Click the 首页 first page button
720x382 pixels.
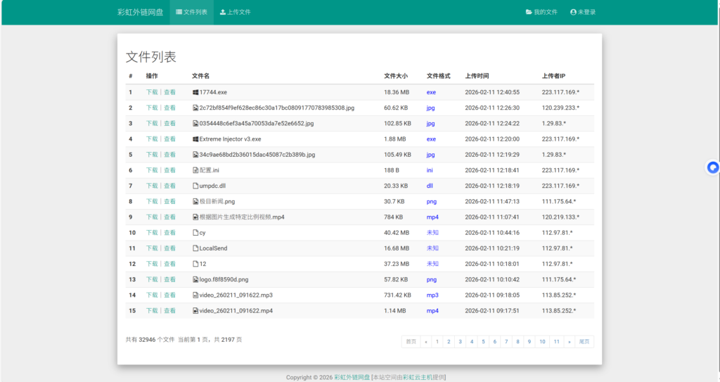tap(411, 341)
